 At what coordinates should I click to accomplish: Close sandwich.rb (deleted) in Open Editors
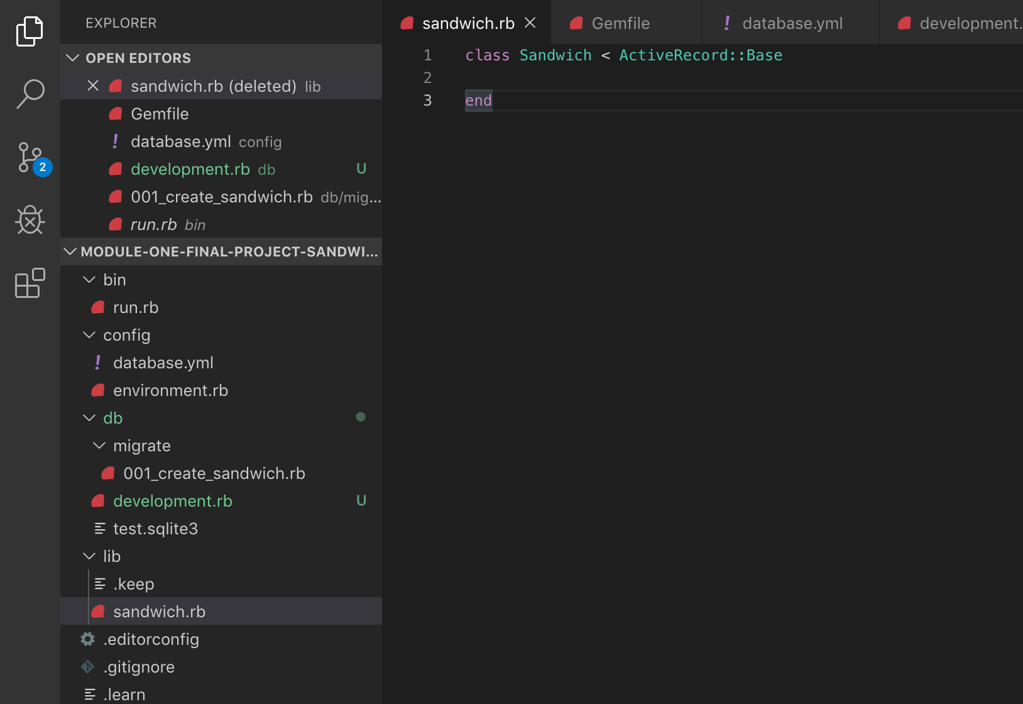pyautogui.click(x=93, y=86)
